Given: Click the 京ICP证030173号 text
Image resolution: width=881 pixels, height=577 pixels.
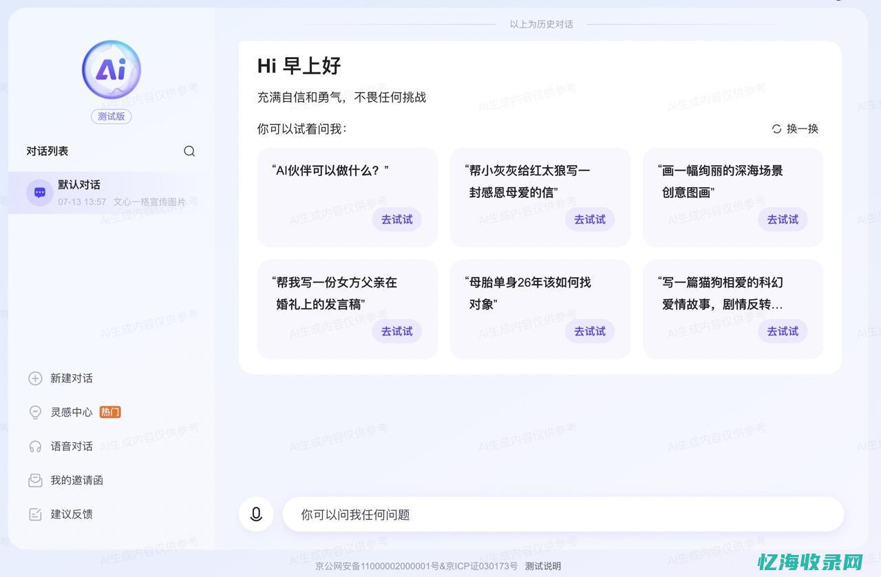Looking at the screenshot, I should [481, 566].
